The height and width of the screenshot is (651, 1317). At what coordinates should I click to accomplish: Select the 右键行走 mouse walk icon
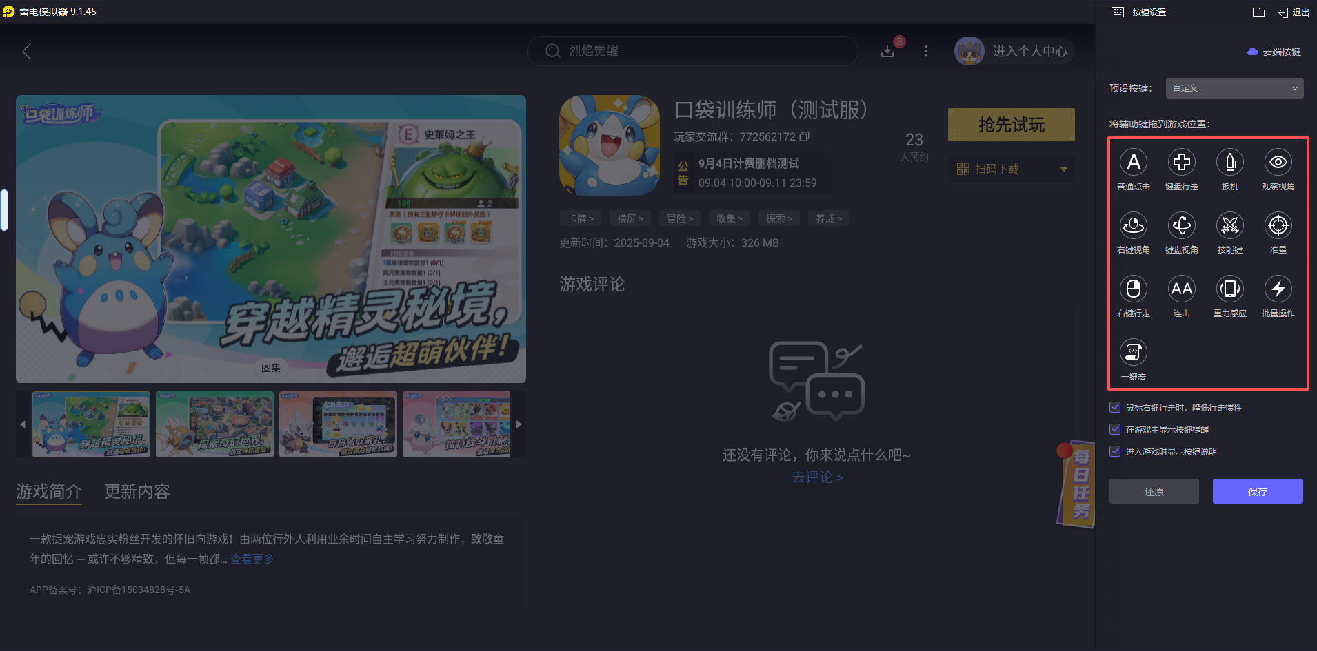[1133, 289]
